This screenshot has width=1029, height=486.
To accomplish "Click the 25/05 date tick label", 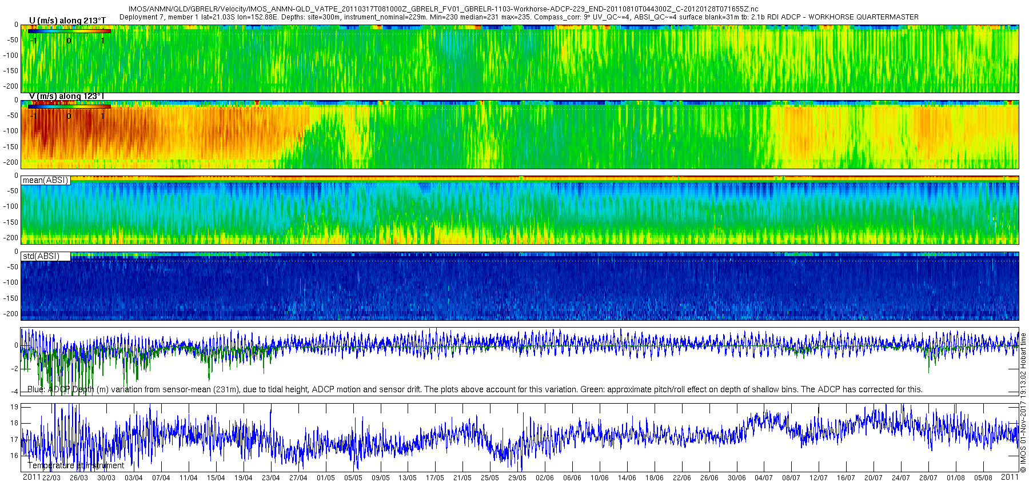I will tap(490, 478).
